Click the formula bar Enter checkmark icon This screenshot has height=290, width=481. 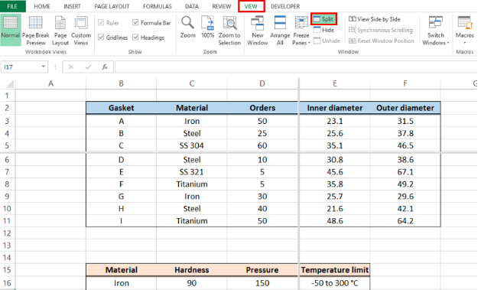(x=88, y=67)
